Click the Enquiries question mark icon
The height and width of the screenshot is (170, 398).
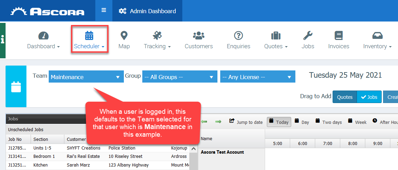tap(238, 36)
